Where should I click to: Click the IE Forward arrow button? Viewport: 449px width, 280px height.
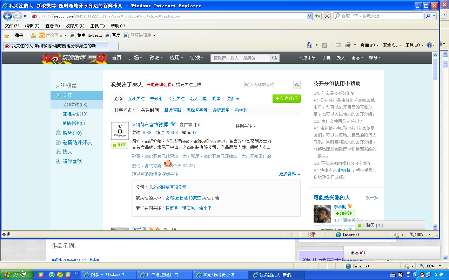(17, 16)
